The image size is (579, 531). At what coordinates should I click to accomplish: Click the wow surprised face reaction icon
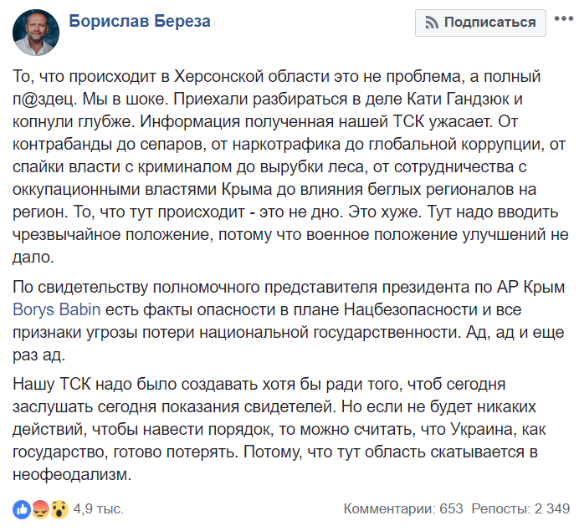pos(59,509)
